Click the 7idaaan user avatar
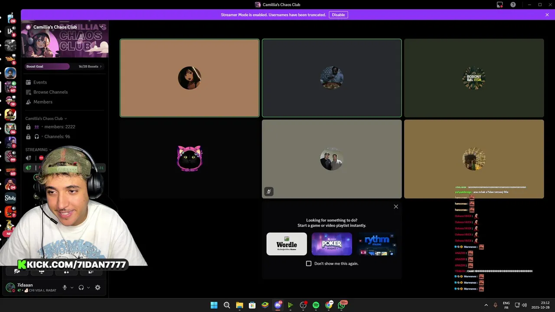Viewport: 555px width, 312px height. pyautogui.click(x=10, y=287)
